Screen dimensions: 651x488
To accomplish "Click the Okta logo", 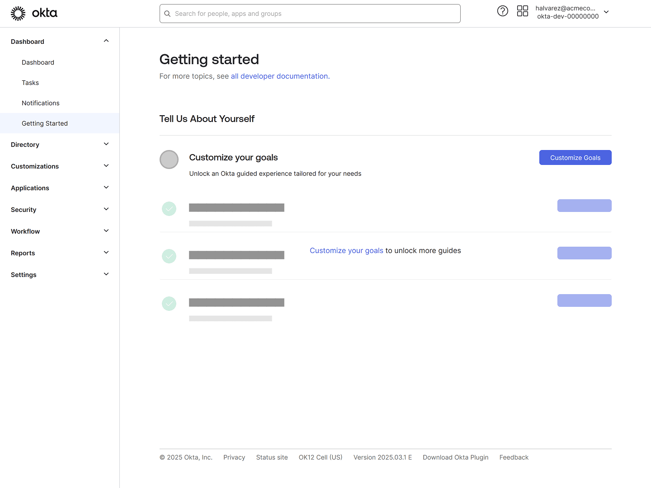I will (x=34, y=14).
